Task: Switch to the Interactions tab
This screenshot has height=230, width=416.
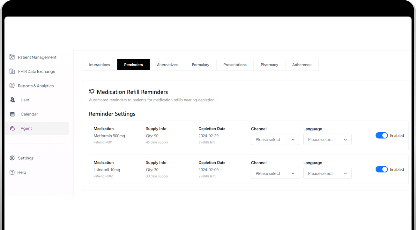Action: [x=100, y=65]
